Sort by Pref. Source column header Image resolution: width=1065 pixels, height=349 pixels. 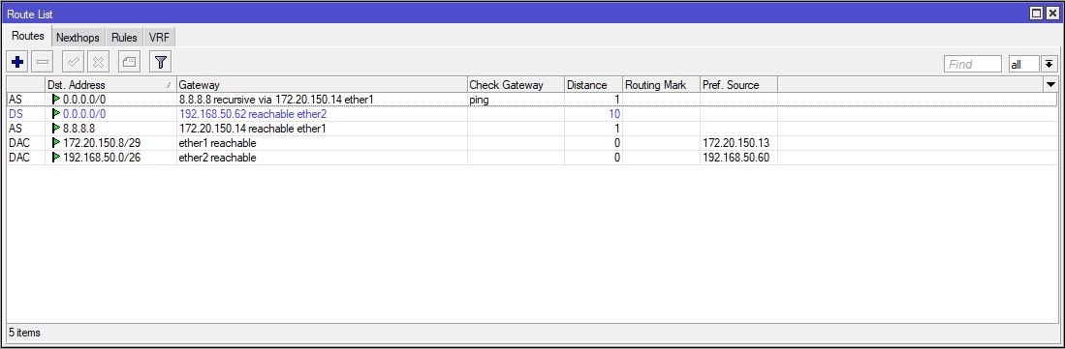(x=738, y=85)
